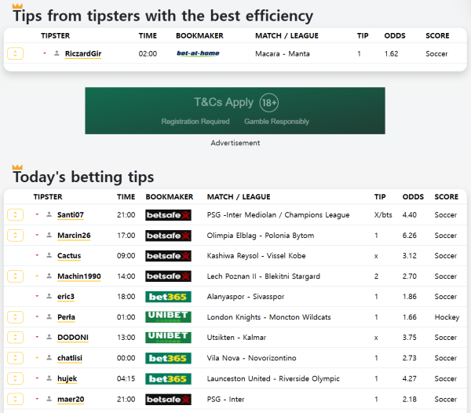Click the trend arrow beside Machin1990
Screen dimensions: 471x413
(x=37, y=276)
